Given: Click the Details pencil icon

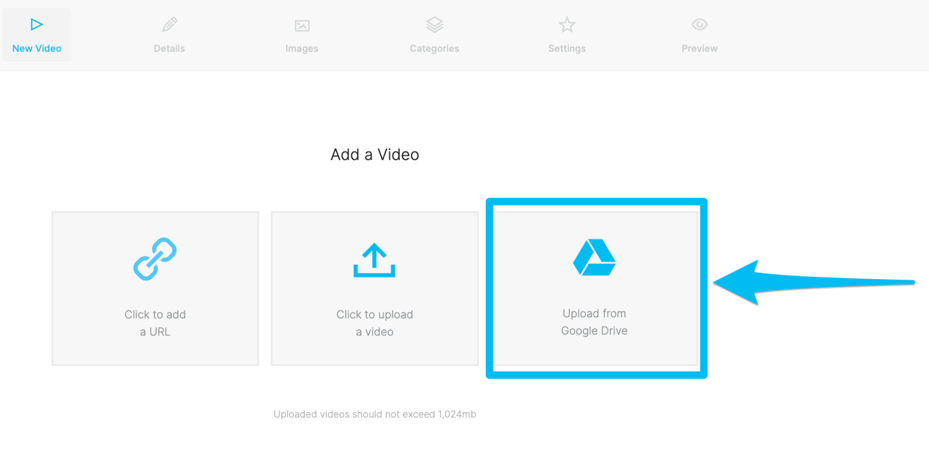Looking at the screenshot, I should 169,25.
